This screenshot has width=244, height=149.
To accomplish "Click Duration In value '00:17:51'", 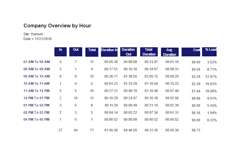I will (111, 69).
